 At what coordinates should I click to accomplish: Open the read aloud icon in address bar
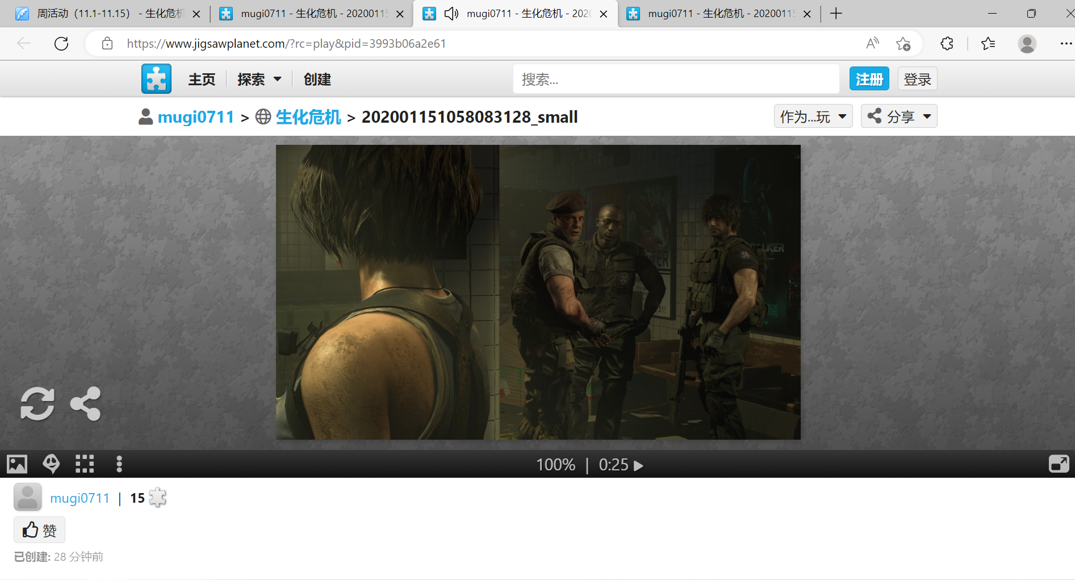pos(872,44)
